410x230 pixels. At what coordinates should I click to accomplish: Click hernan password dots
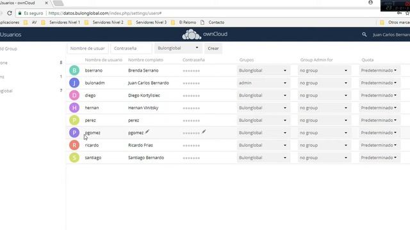[x=191, y=108]
